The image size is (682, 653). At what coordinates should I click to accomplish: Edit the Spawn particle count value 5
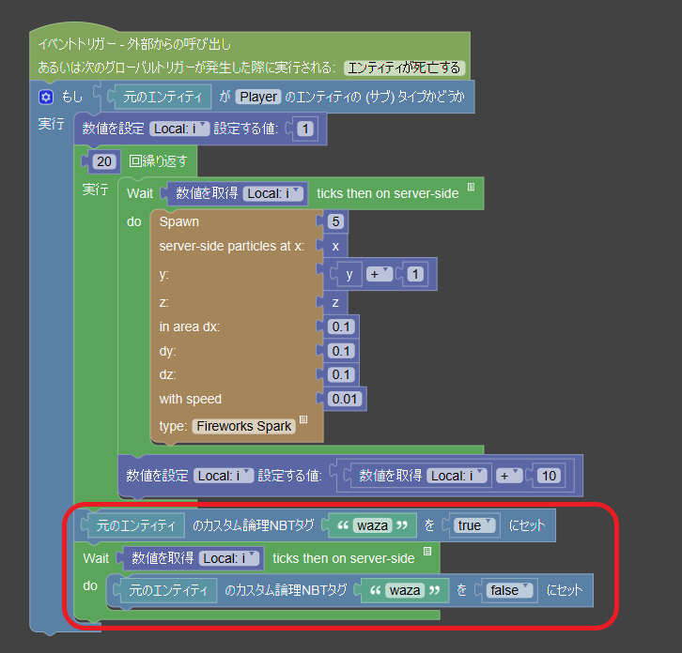(334, 221)
